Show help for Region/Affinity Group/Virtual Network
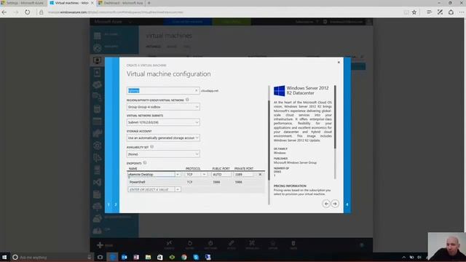Image resolution: width=466 pixels, height=262 pixels. click(187, 100)
